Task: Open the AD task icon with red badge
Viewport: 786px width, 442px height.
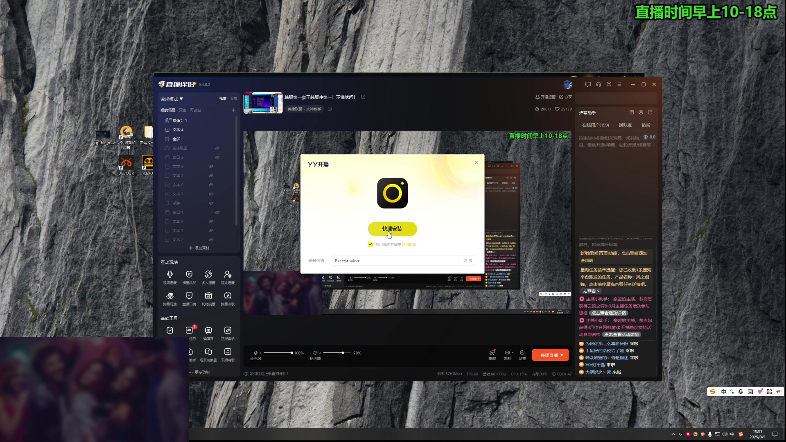Action: (x=190, y=331)
